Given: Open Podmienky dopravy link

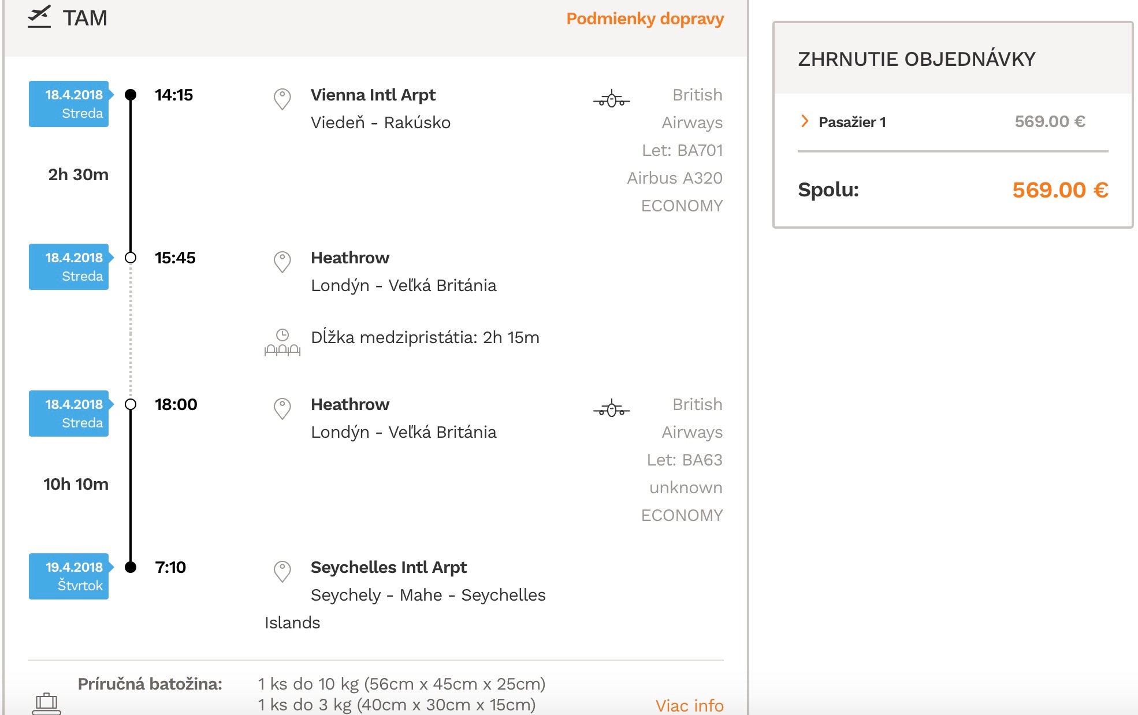Looking at the screenshot, I should [x=645, y=18].
